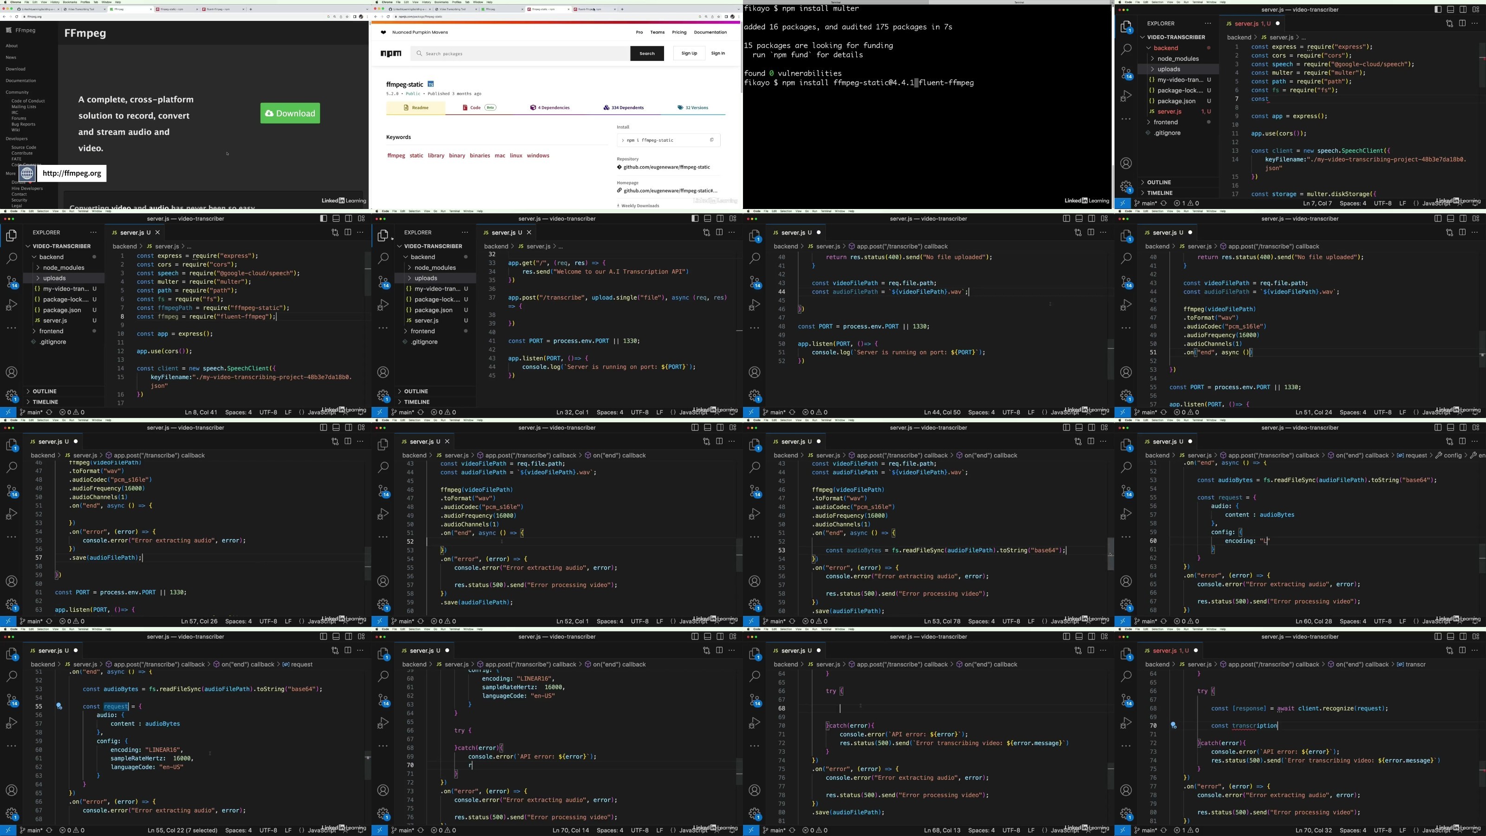
Task: Collapse the backend folder in the Ln 7, Col 7 frame
Action: point(1179,48)
